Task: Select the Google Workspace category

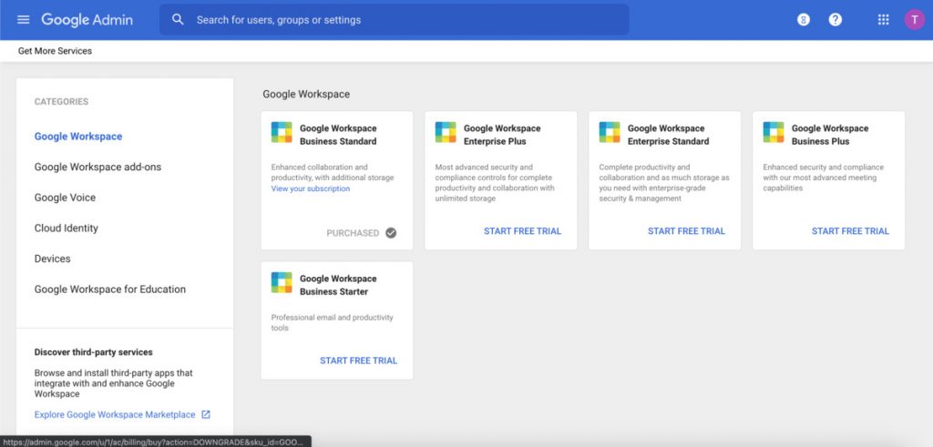Action: coord(78,137)
